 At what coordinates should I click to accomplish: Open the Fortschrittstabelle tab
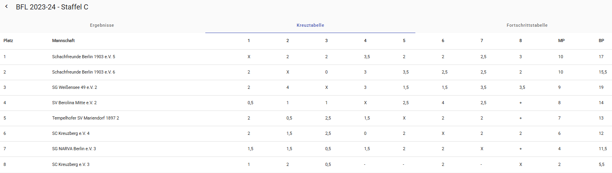(x=527, y=25)
